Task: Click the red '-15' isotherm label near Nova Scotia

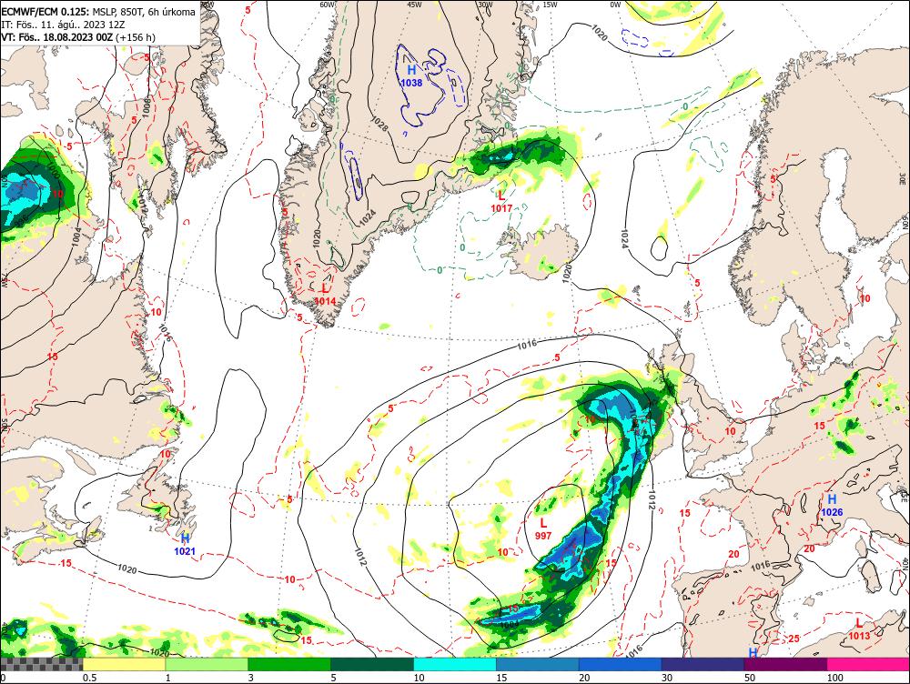Action: point(65,563)
